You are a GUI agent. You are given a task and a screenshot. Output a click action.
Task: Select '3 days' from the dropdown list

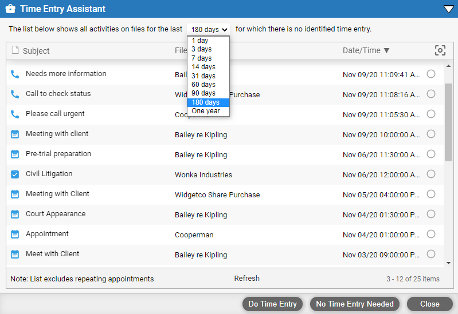click(208, 49)
